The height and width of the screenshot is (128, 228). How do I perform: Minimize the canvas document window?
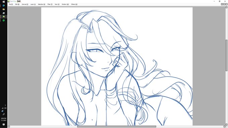point(222,4)
